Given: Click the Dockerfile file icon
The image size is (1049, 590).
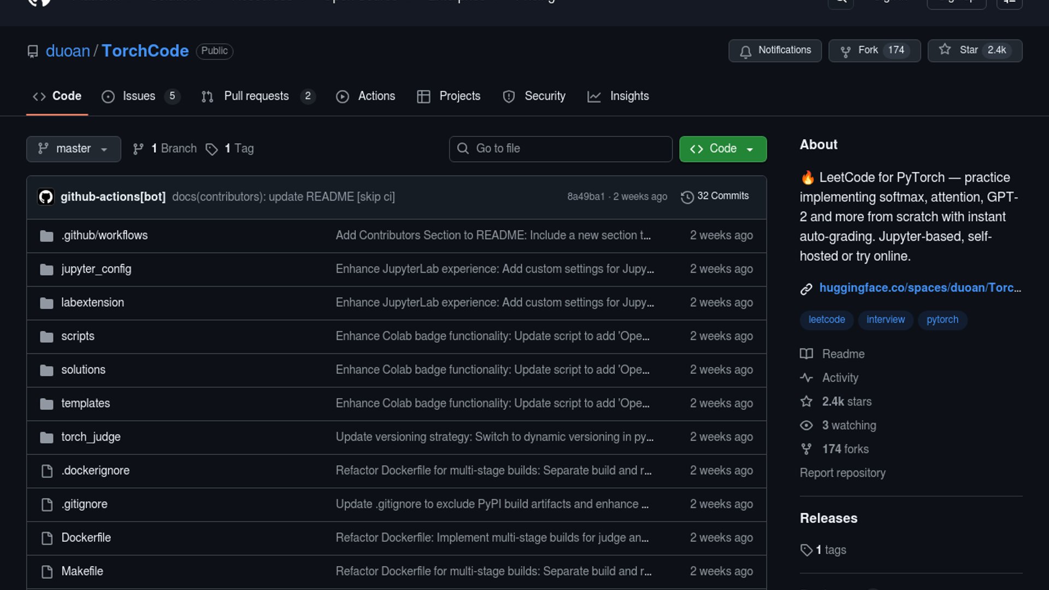Looking at the screenshot, I should click(47, 538).
